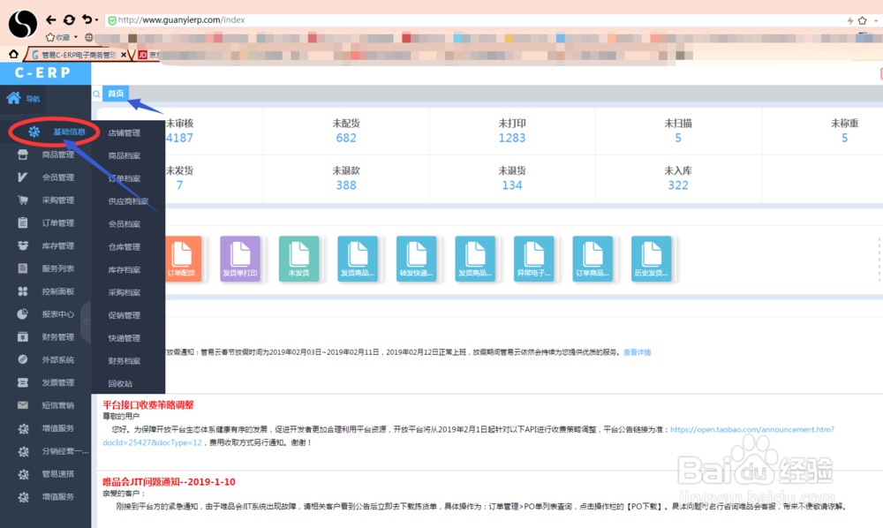Select 商品档案 in submenu
The image size is (883, 528).
[x=125, y=155]
